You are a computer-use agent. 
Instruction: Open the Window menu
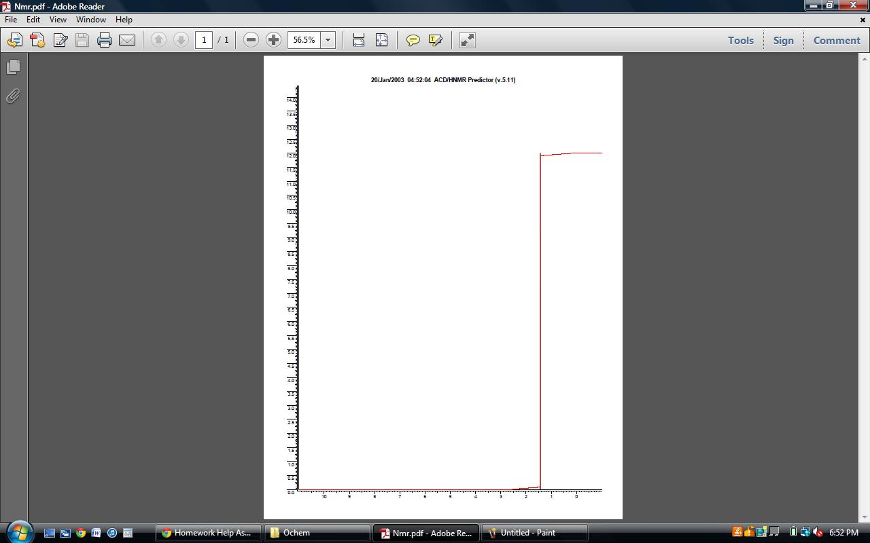click(90, 20)
